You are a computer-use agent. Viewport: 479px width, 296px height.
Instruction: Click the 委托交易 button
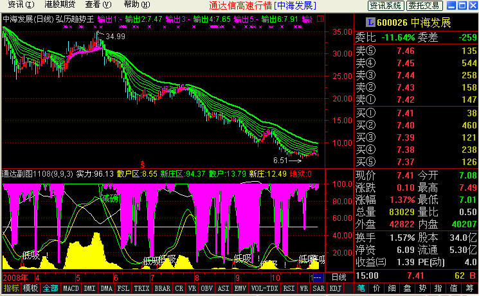point(424,6)
